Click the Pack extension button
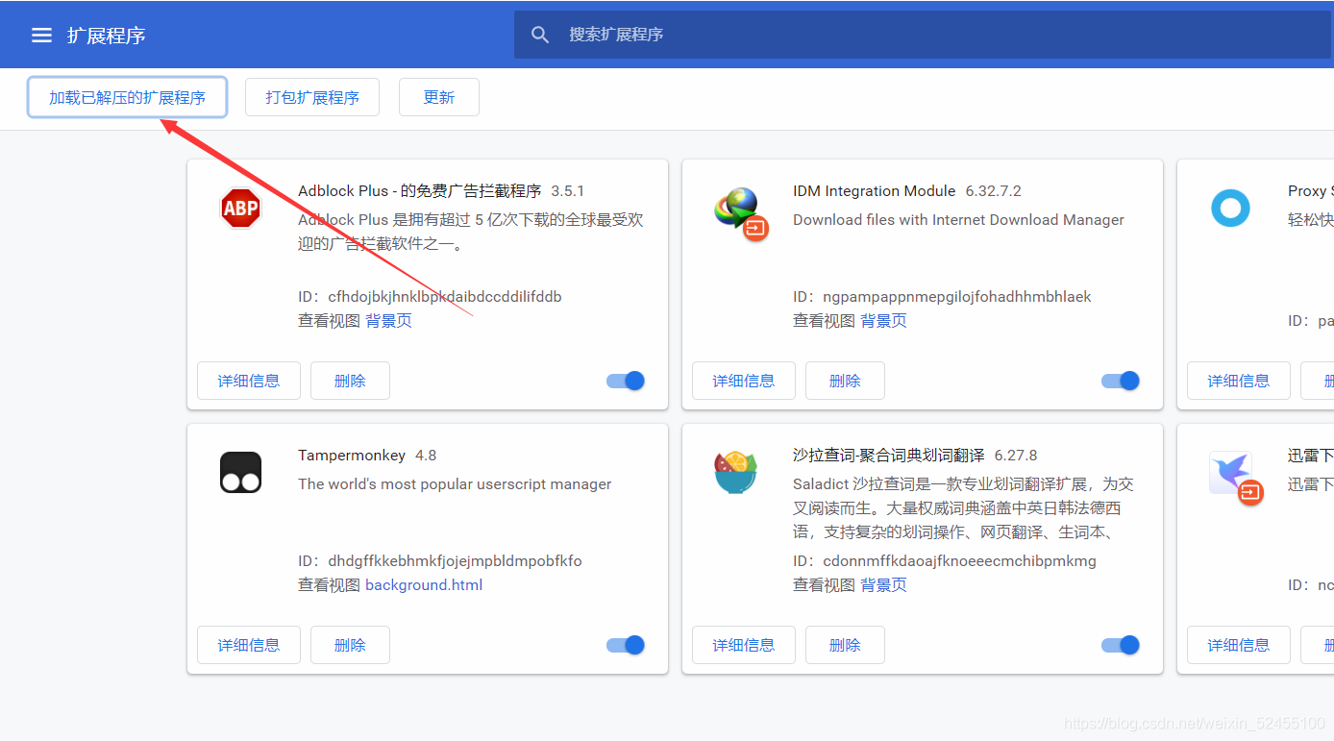This screenshot has height=741, width=1334. pyautogui.click(x=312, y=97)
